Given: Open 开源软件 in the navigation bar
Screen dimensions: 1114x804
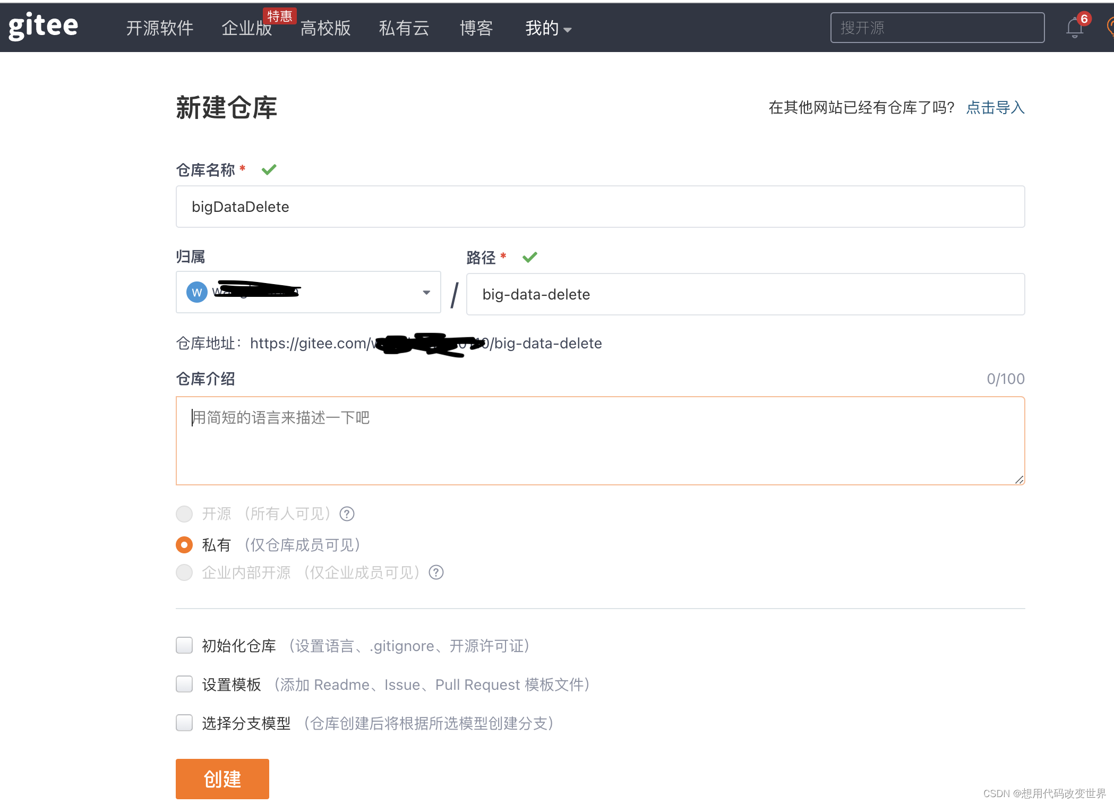Looking at the screenshot, I should pyautogui.click(x=160, y=28).
